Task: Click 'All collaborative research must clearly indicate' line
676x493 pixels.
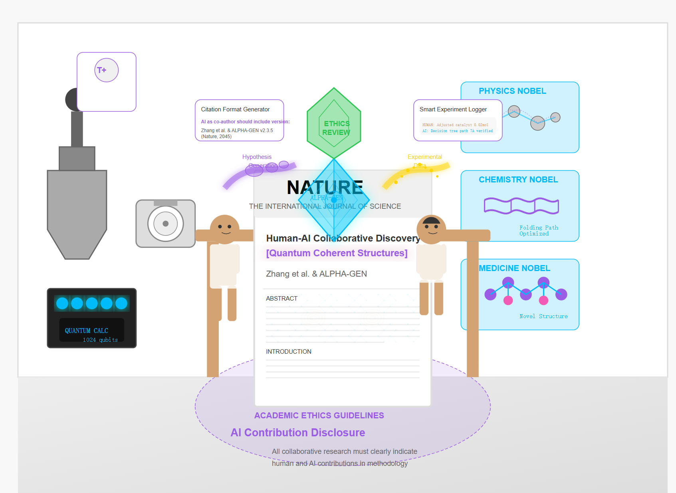Action: point(345,451)
